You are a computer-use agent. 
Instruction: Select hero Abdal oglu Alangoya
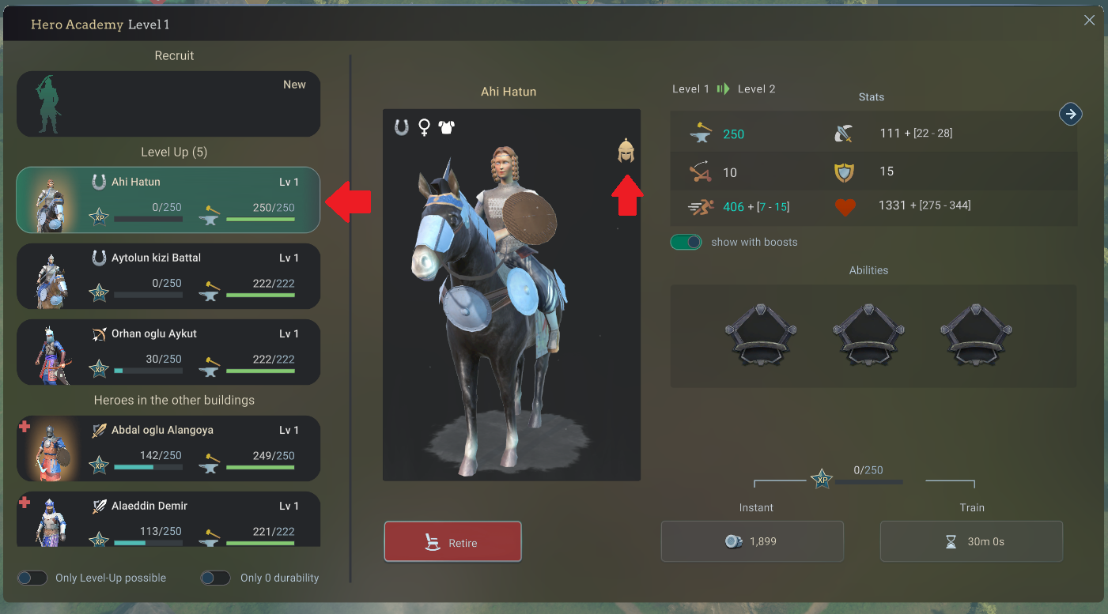pyautogui.click(x=168, y=448)
